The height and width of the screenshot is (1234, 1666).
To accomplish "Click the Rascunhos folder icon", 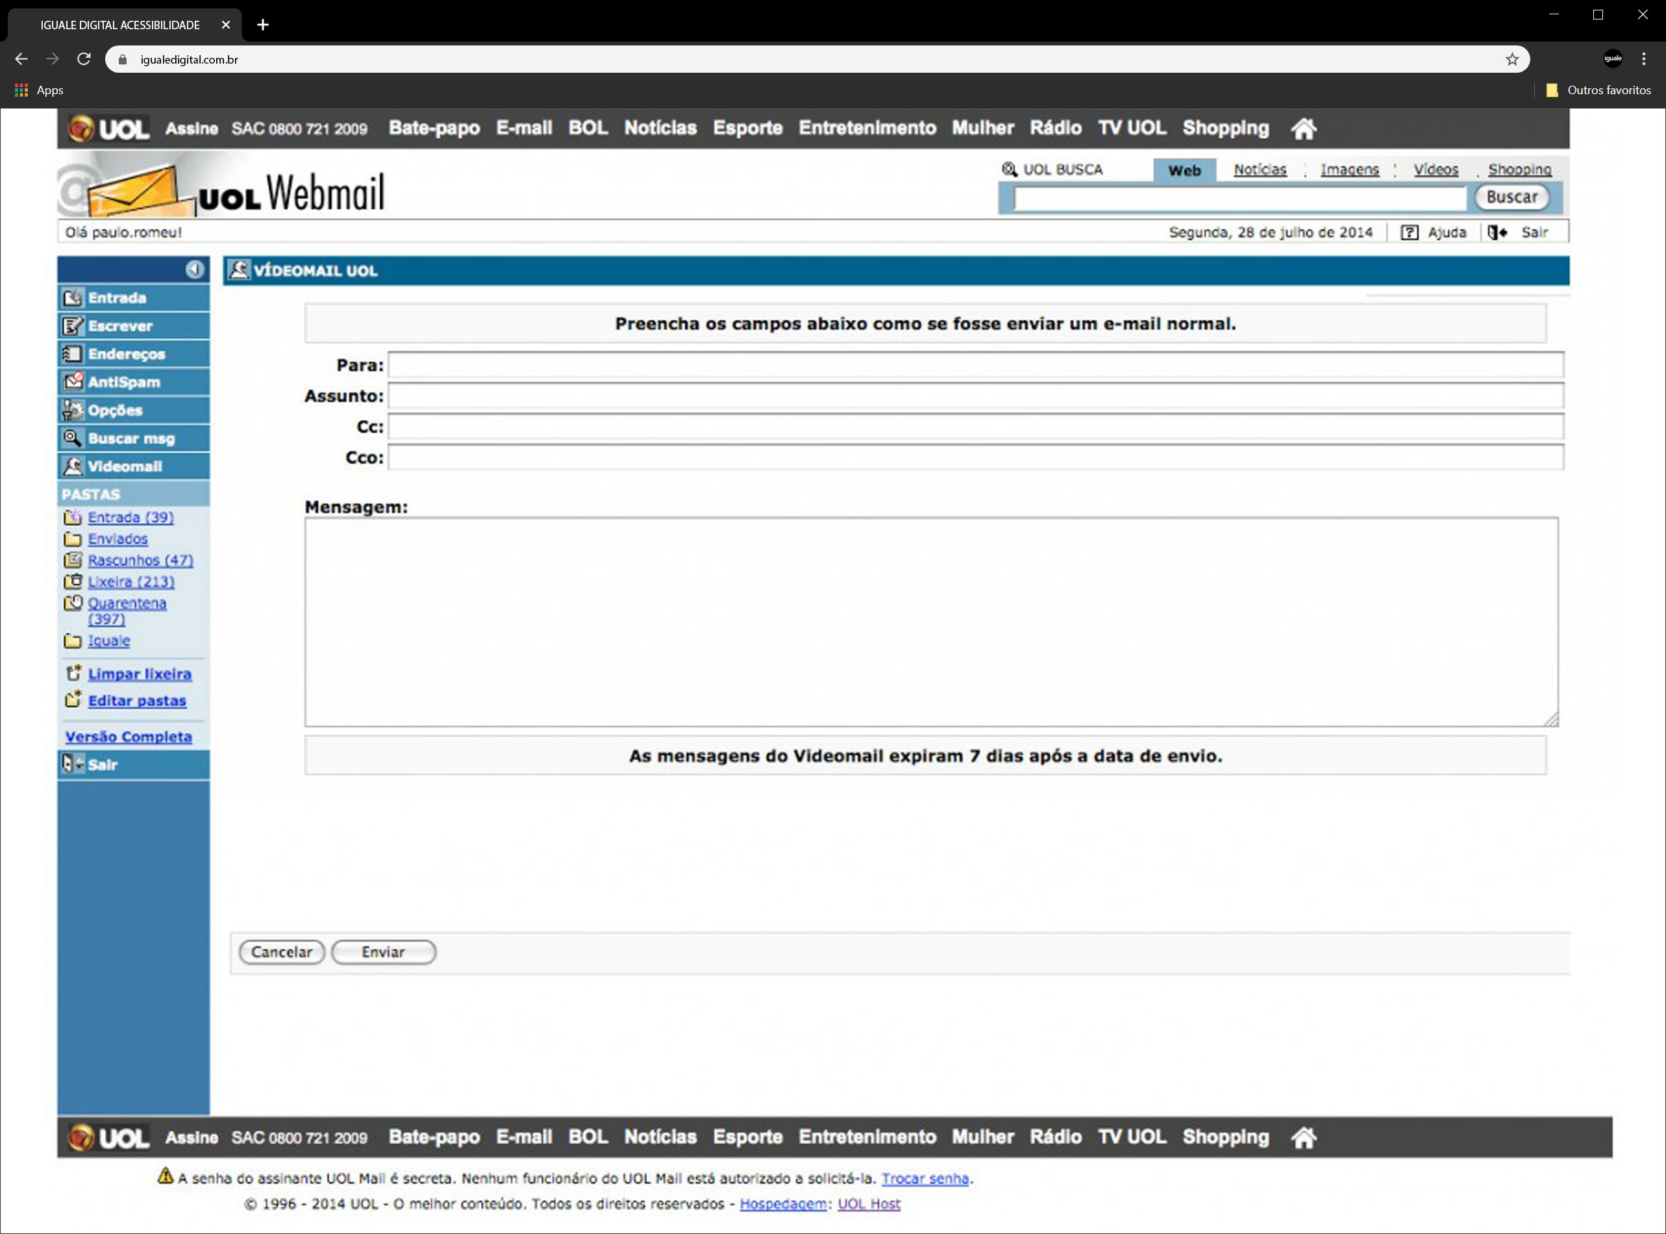I will coord(73,559).
